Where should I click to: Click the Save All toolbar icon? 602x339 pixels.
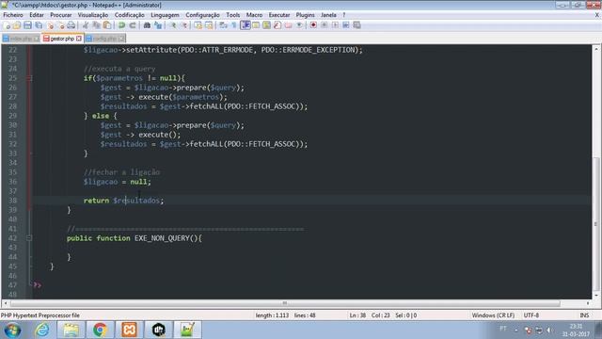39,25
